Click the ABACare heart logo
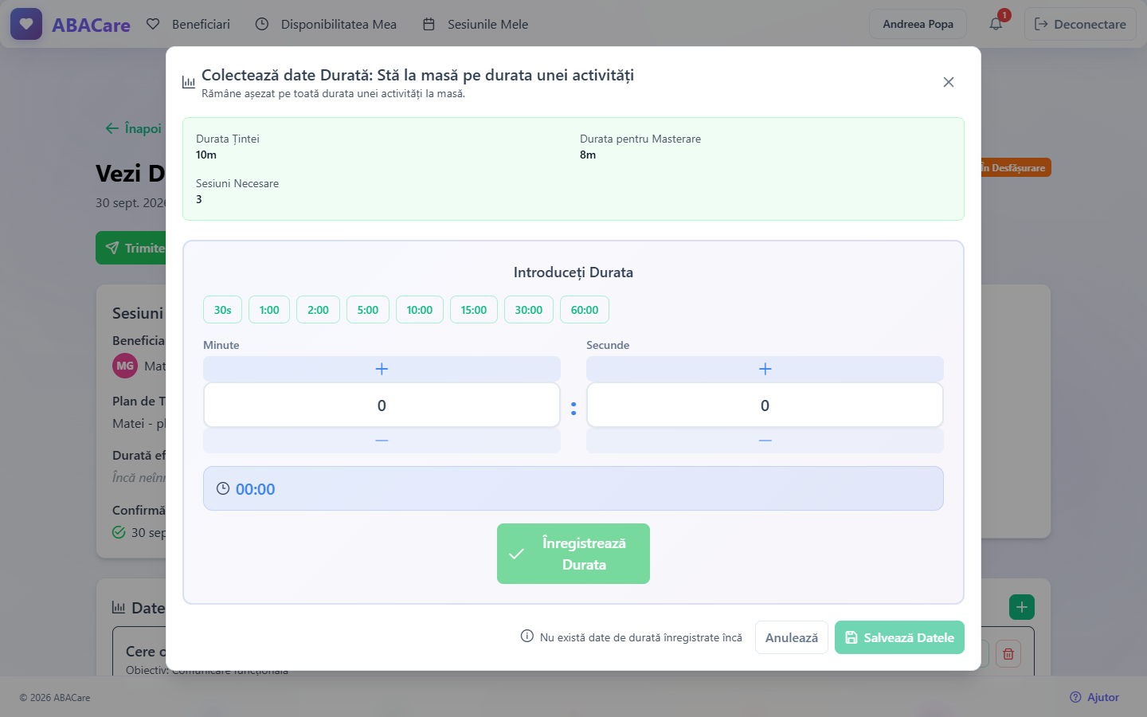The height and width of the screenshot is (717, 1147). 26,24
